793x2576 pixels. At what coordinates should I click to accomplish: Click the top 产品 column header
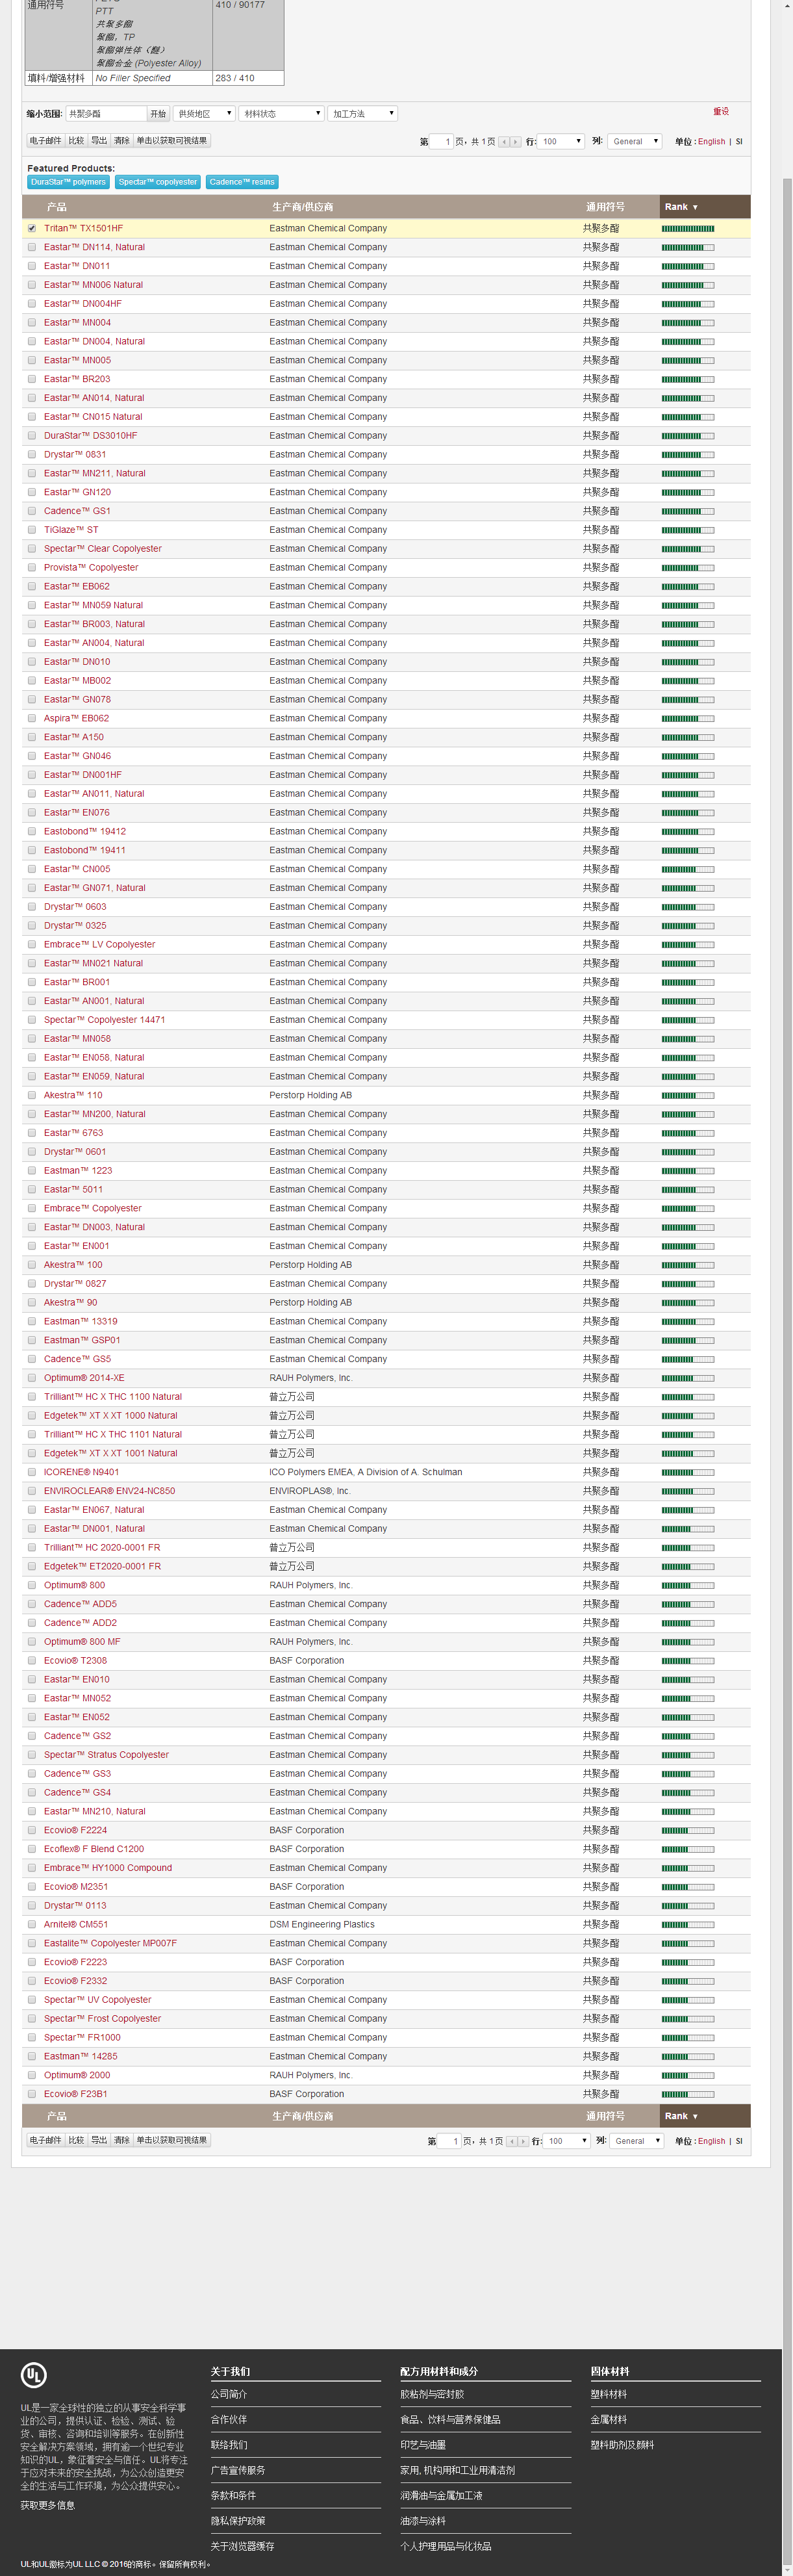pyautogui.click(x=57, y=207)
